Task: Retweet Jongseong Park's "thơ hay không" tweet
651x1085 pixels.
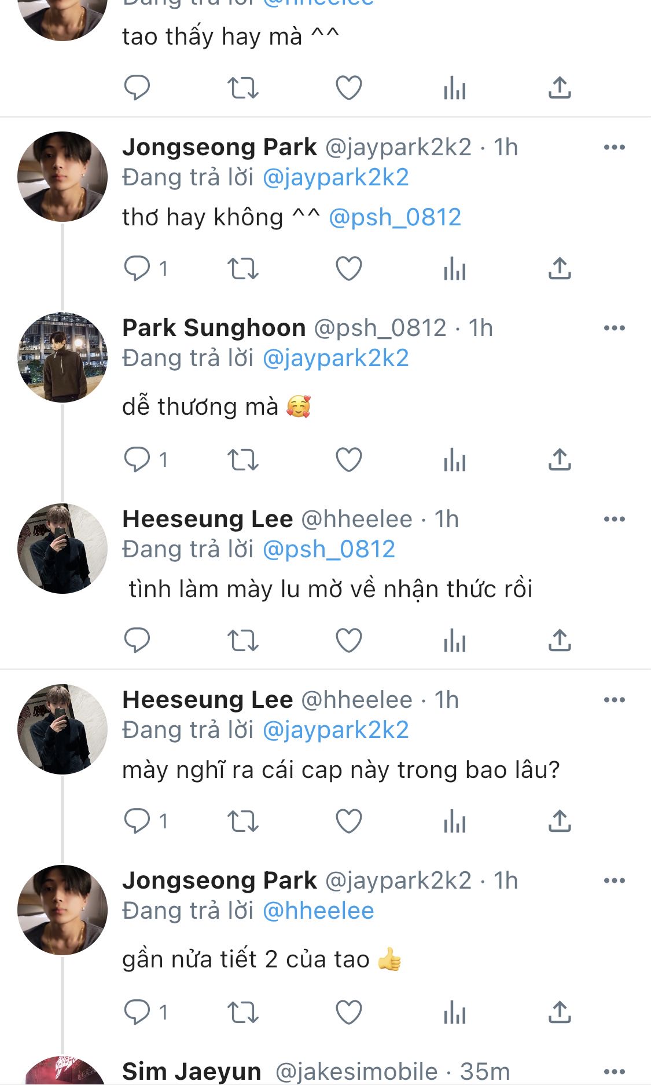Action: (242, 269)
